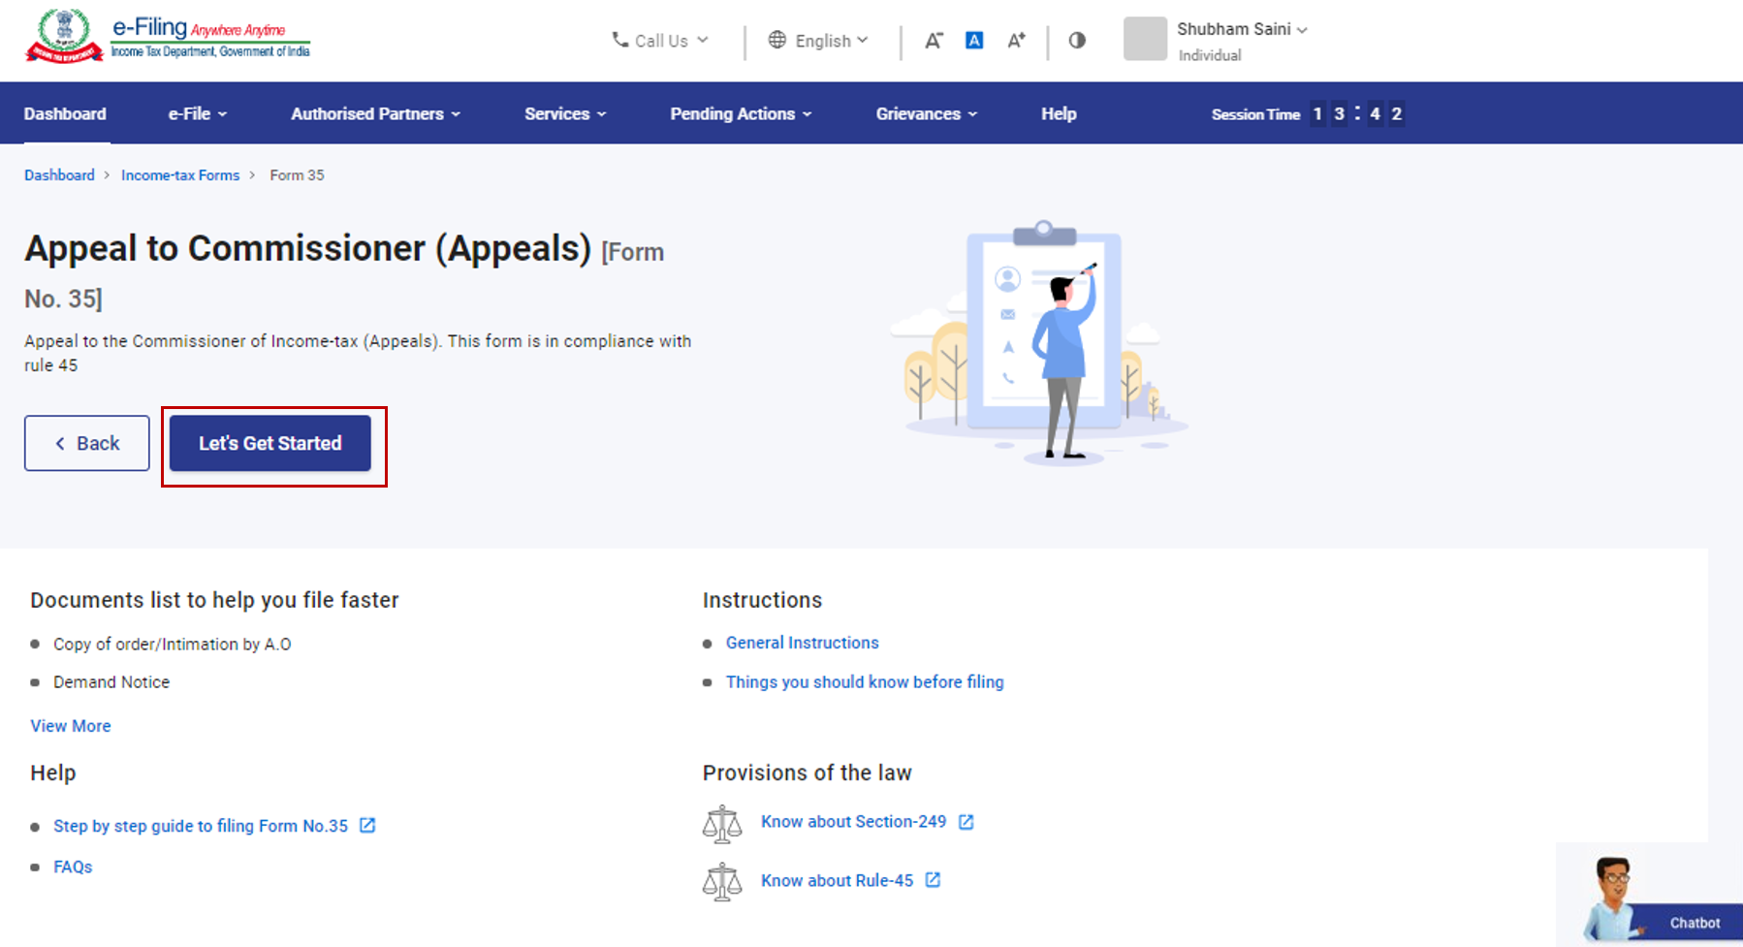Click external link icon beside Rule-45
1743x947 pixels.
tap(933, 880)
